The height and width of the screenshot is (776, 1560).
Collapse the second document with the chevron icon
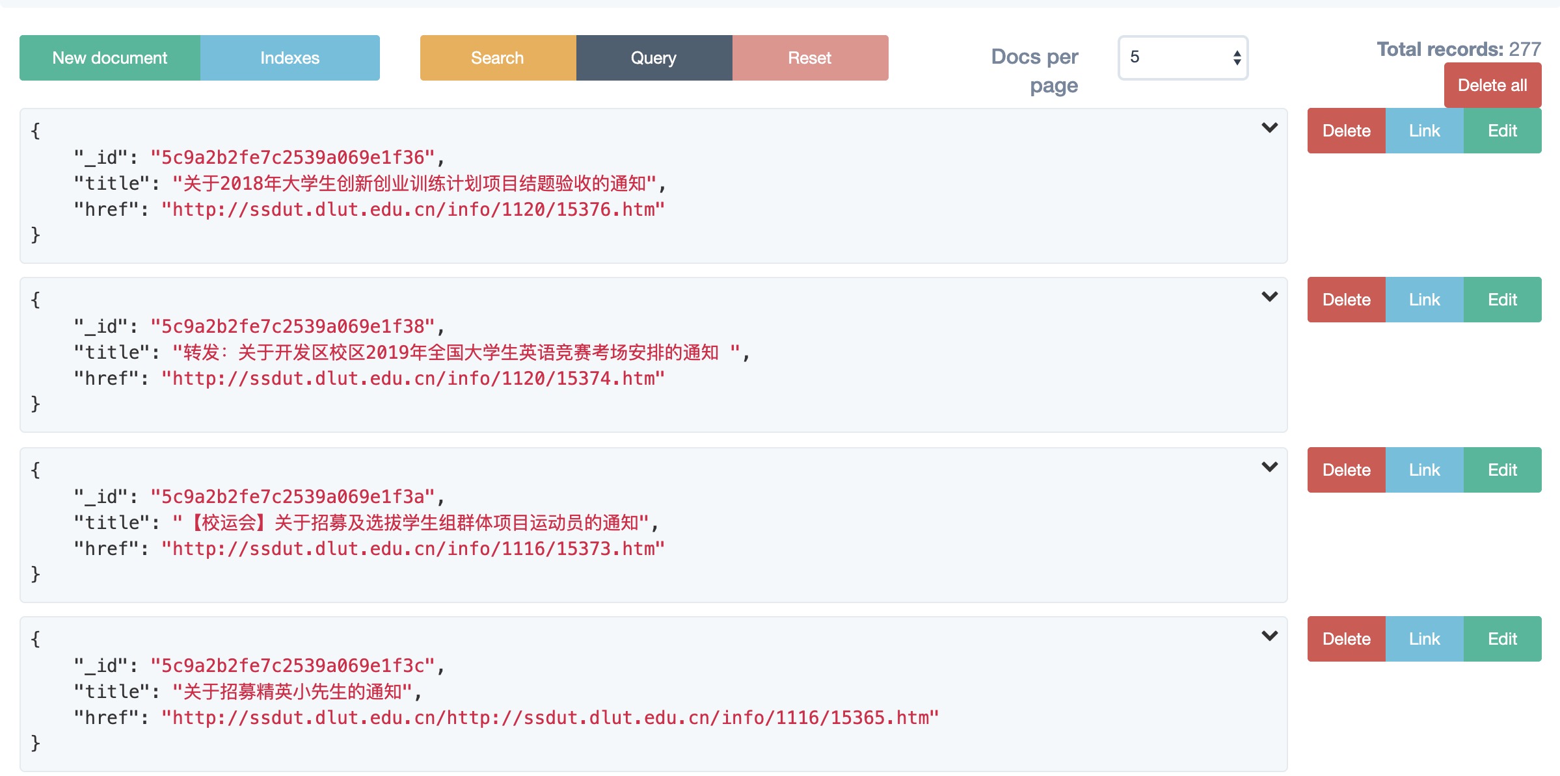[x=1269, y=297]
